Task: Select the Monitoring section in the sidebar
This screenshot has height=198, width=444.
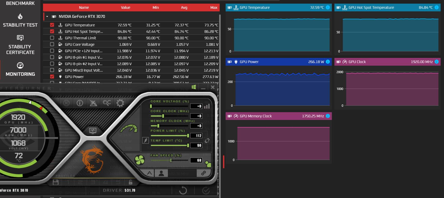Action: tap(20, 69)
